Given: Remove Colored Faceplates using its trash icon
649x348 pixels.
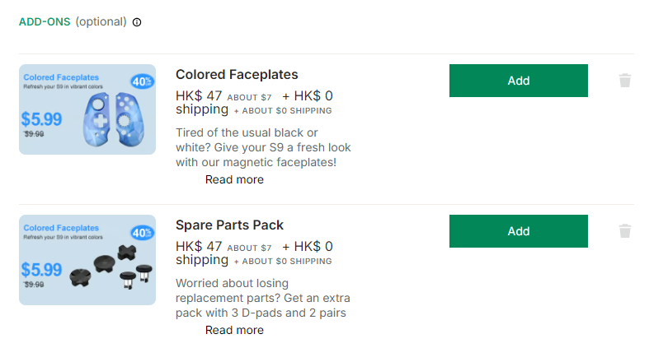Looking at the screenshot, I should (624, 81).
